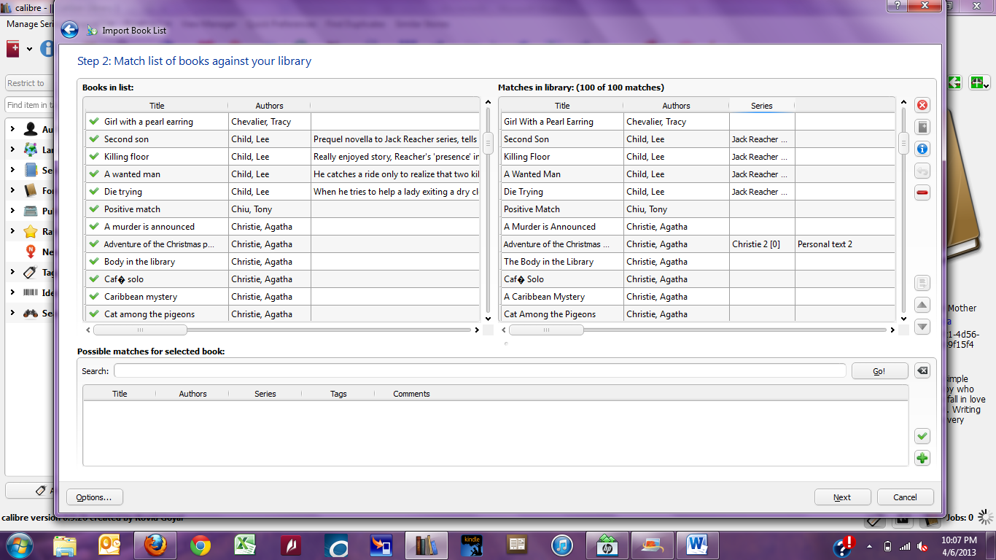Sort matches table by Authors header
Screen dimensions: 996x560
676,106
